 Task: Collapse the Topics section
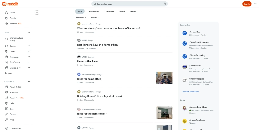click(x=29, y=32)
